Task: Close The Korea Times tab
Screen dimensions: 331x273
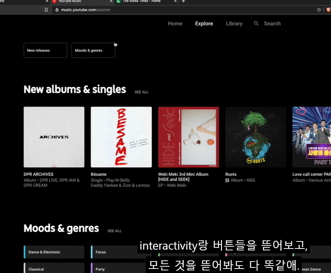Action: 175,1
